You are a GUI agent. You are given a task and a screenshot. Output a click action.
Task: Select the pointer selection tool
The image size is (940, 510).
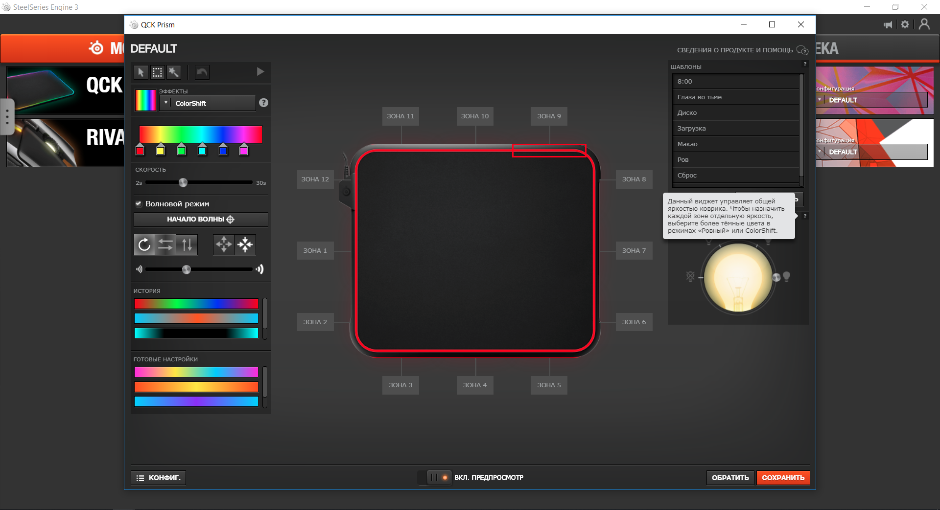(x=141, y=72)
